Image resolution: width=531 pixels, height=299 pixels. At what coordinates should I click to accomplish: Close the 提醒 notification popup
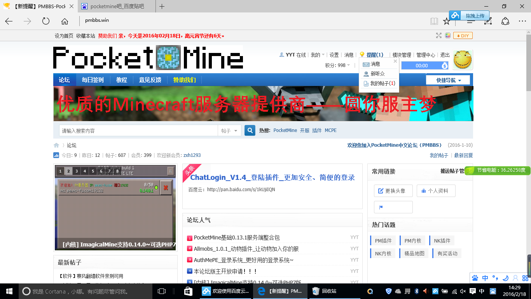pos(395,61)
